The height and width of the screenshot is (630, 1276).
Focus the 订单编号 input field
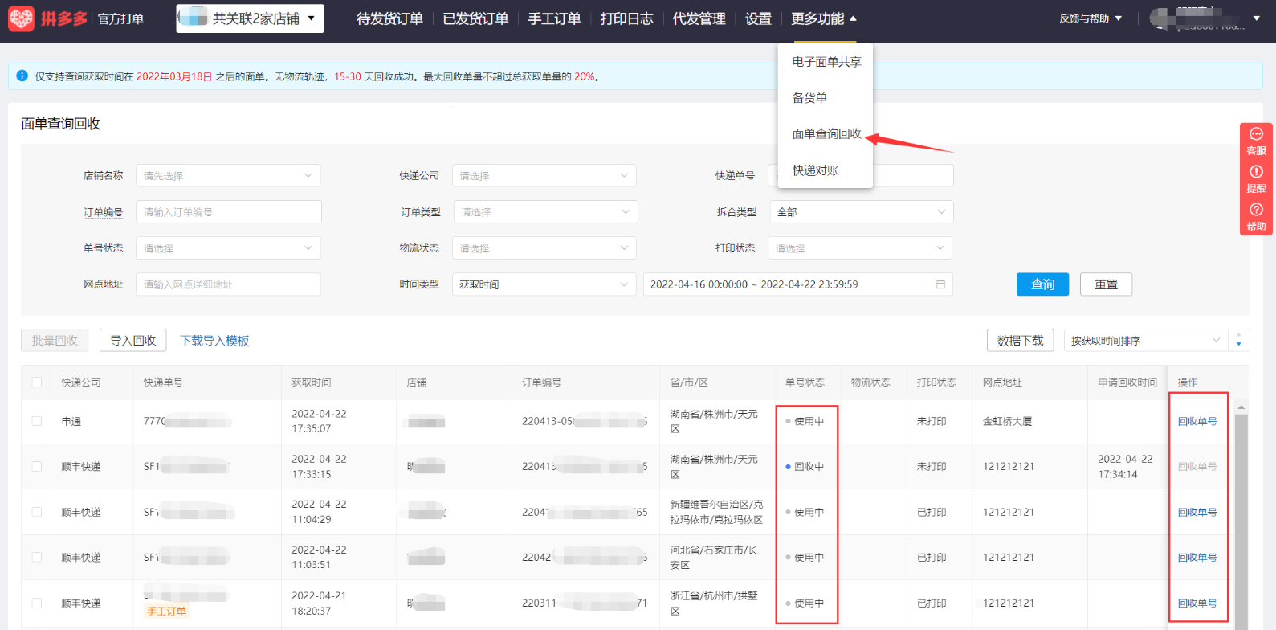228,212
